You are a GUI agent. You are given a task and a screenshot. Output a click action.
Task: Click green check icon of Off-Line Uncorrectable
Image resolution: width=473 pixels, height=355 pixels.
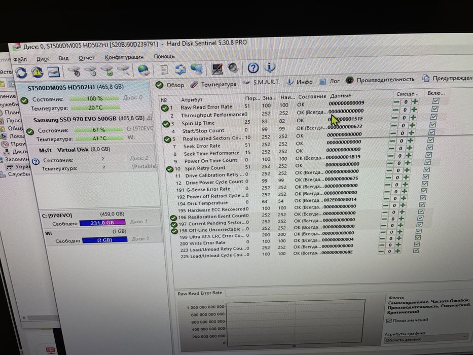(174, 231)
